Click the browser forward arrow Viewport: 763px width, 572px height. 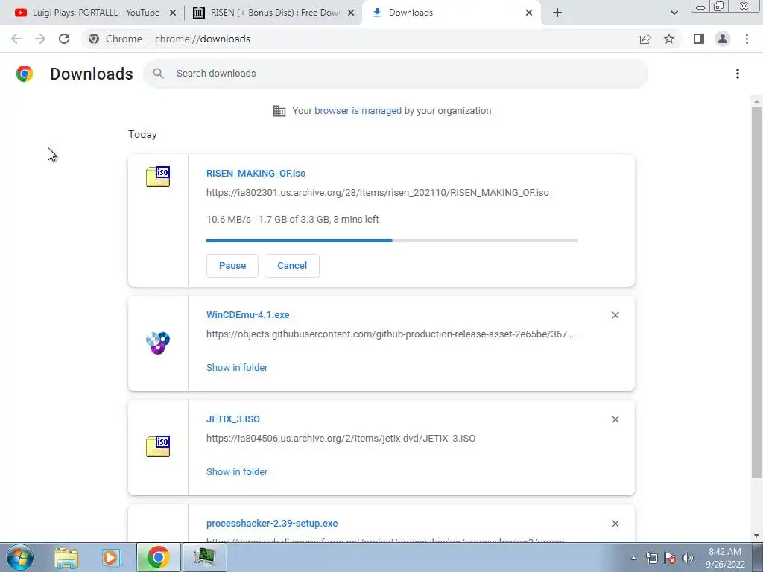click(40, 39)
